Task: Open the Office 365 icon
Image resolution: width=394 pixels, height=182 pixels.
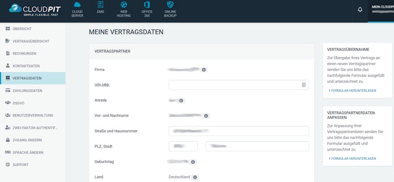Action: tap(147, 4)
